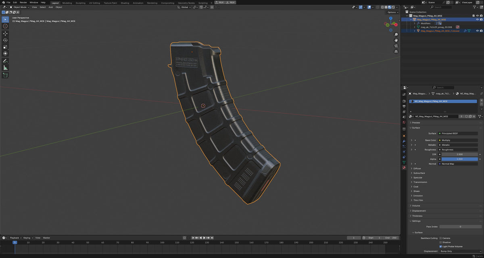This screenshot has width=484, height=258.
Task: Click the viewport pan hand icon
Action: click(396, 40)
